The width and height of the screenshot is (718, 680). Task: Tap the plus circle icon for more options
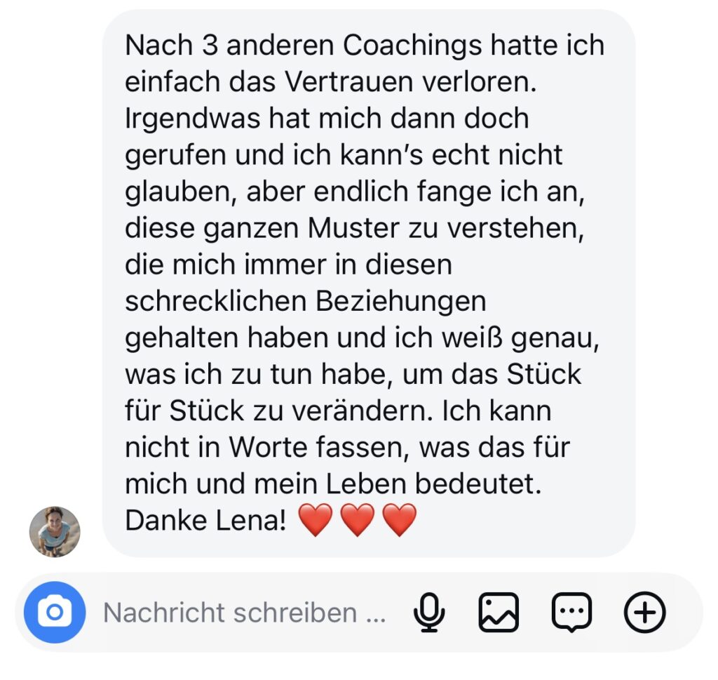(x=645, y=612)
